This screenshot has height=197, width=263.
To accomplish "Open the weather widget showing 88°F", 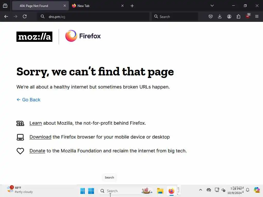I will click(x=20, y=190).
